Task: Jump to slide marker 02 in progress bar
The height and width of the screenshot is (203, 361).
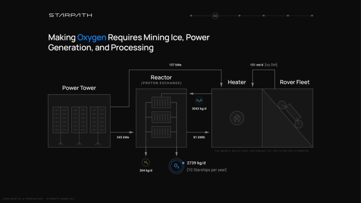Action: pos(215,16)
